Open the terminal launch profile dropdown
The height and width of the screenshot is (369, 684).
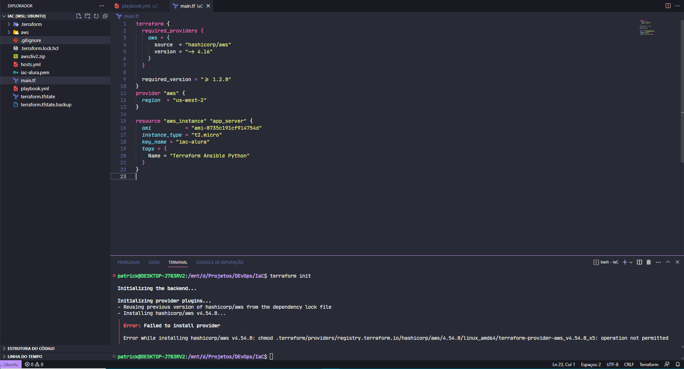pos(631,262)
